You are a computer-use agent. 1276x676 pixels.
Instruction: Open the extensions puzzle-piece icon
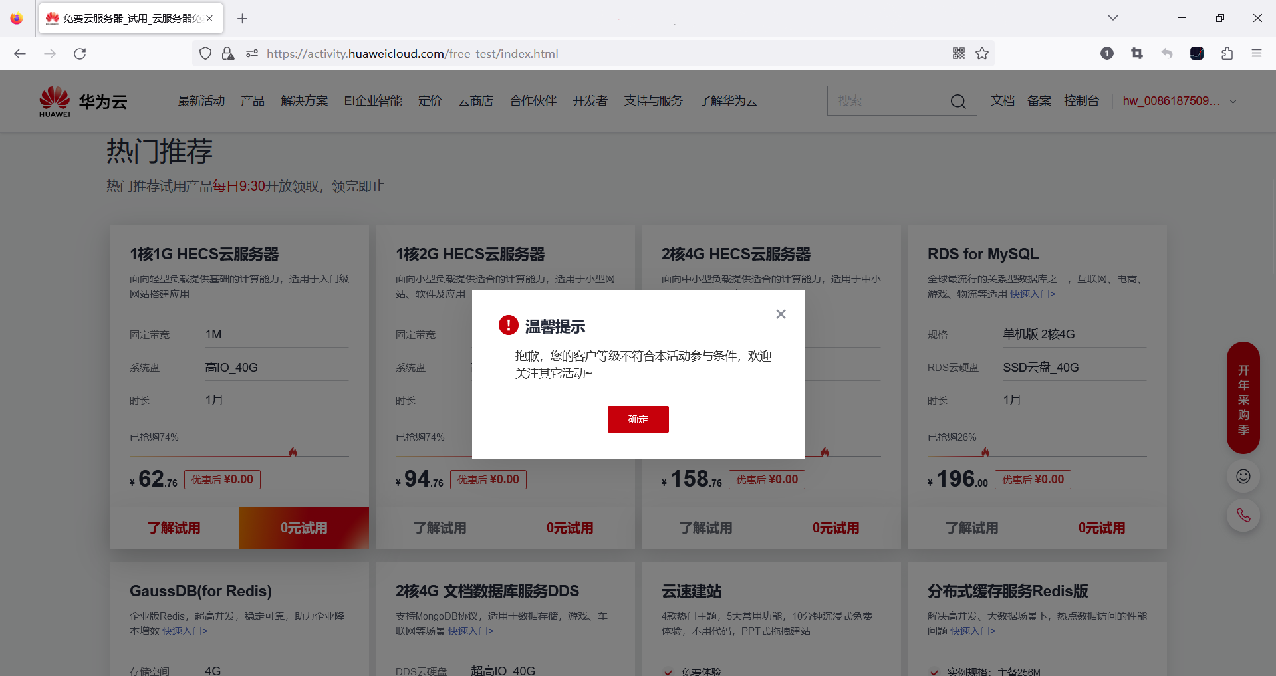click(x=1227, y=53)
